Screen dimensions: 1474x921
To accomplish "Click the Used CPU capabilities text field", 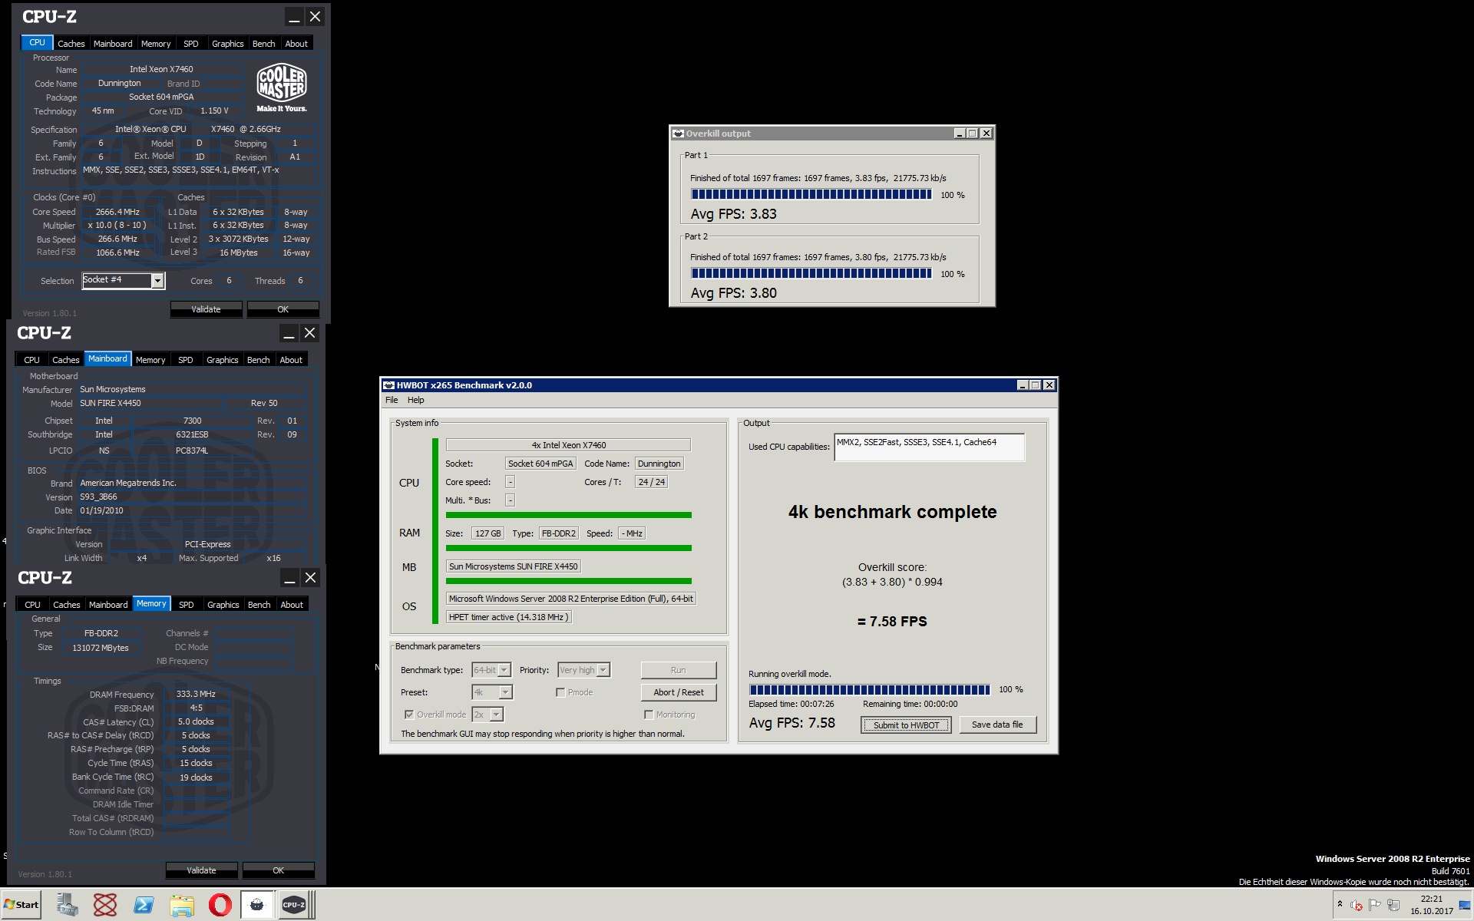I will 929,447.
